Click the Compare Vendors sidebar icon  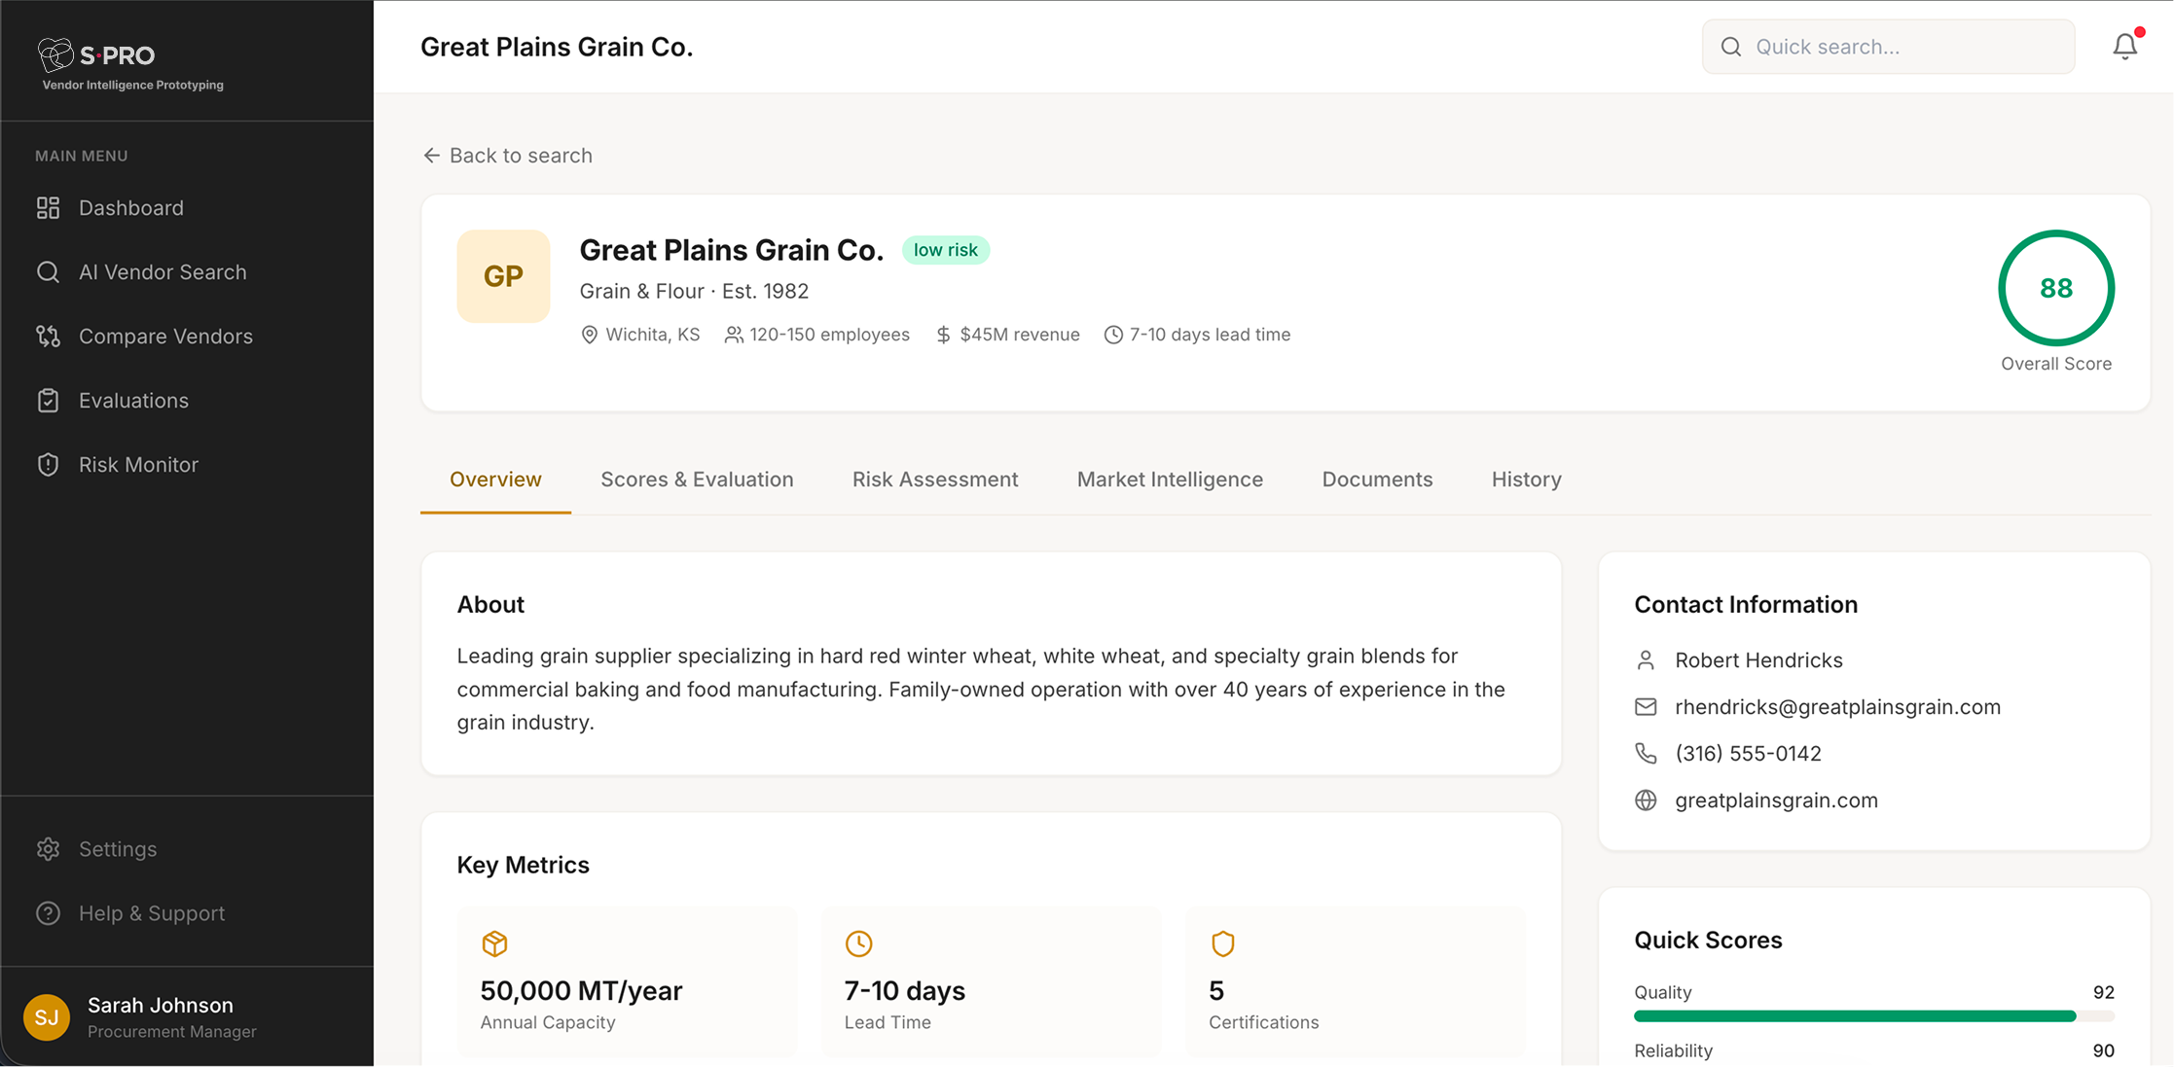48,336
